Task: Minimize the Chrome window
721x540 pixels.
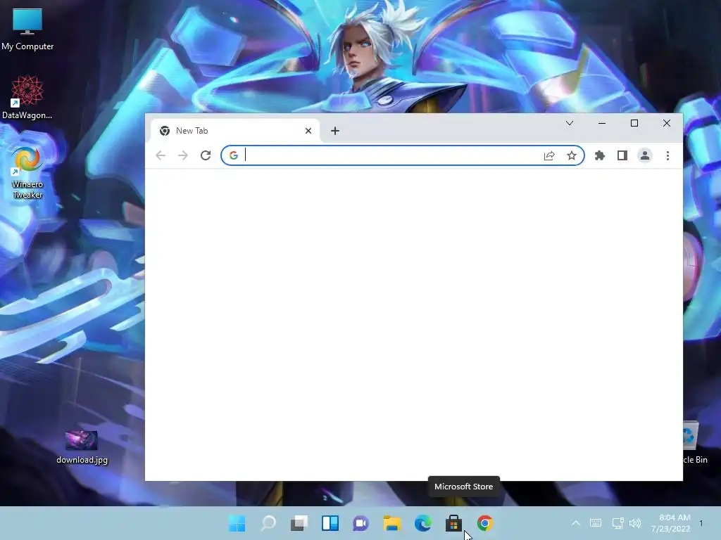Action: [601, 123]
